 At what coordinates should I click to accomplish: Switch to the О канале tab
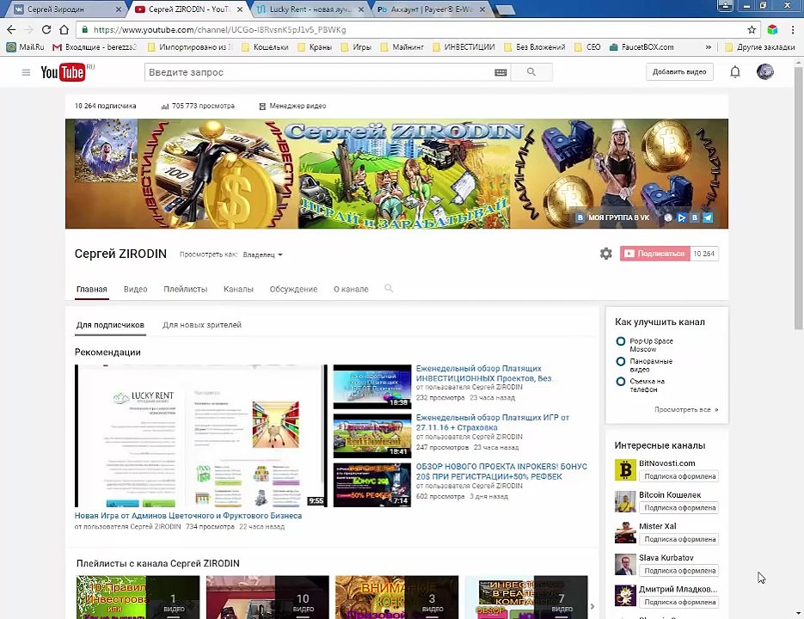tap(351, 289)
